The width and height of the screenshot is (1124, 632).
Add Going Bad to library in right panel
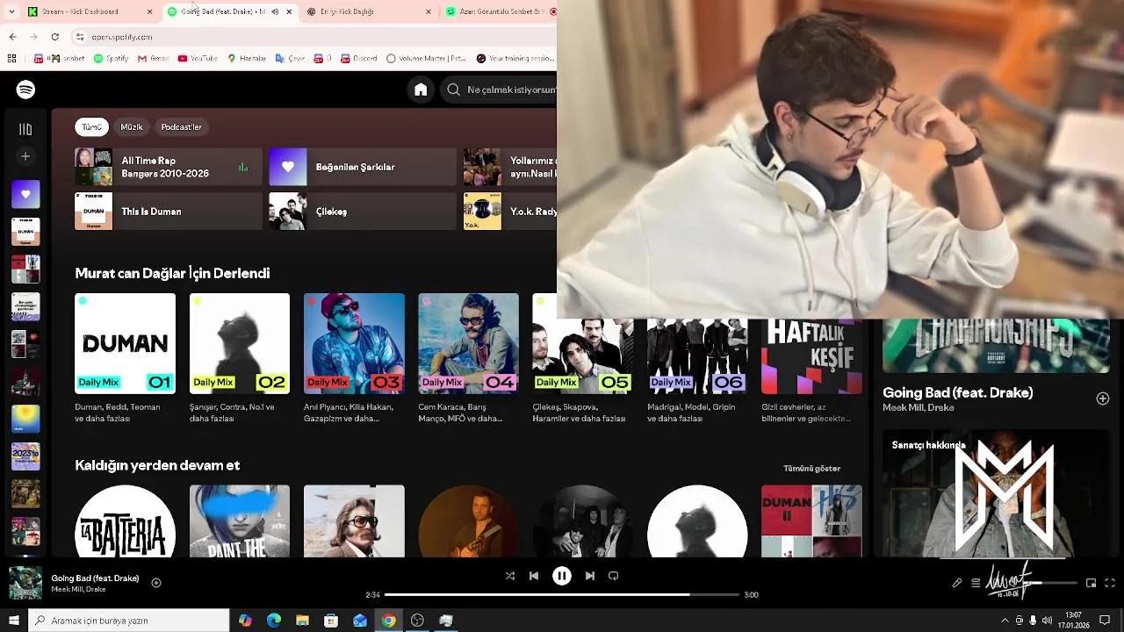pos(1103,399)
